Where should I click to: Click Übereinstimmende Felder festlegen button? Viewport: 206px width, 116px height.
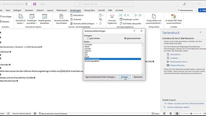click(100, 77)
